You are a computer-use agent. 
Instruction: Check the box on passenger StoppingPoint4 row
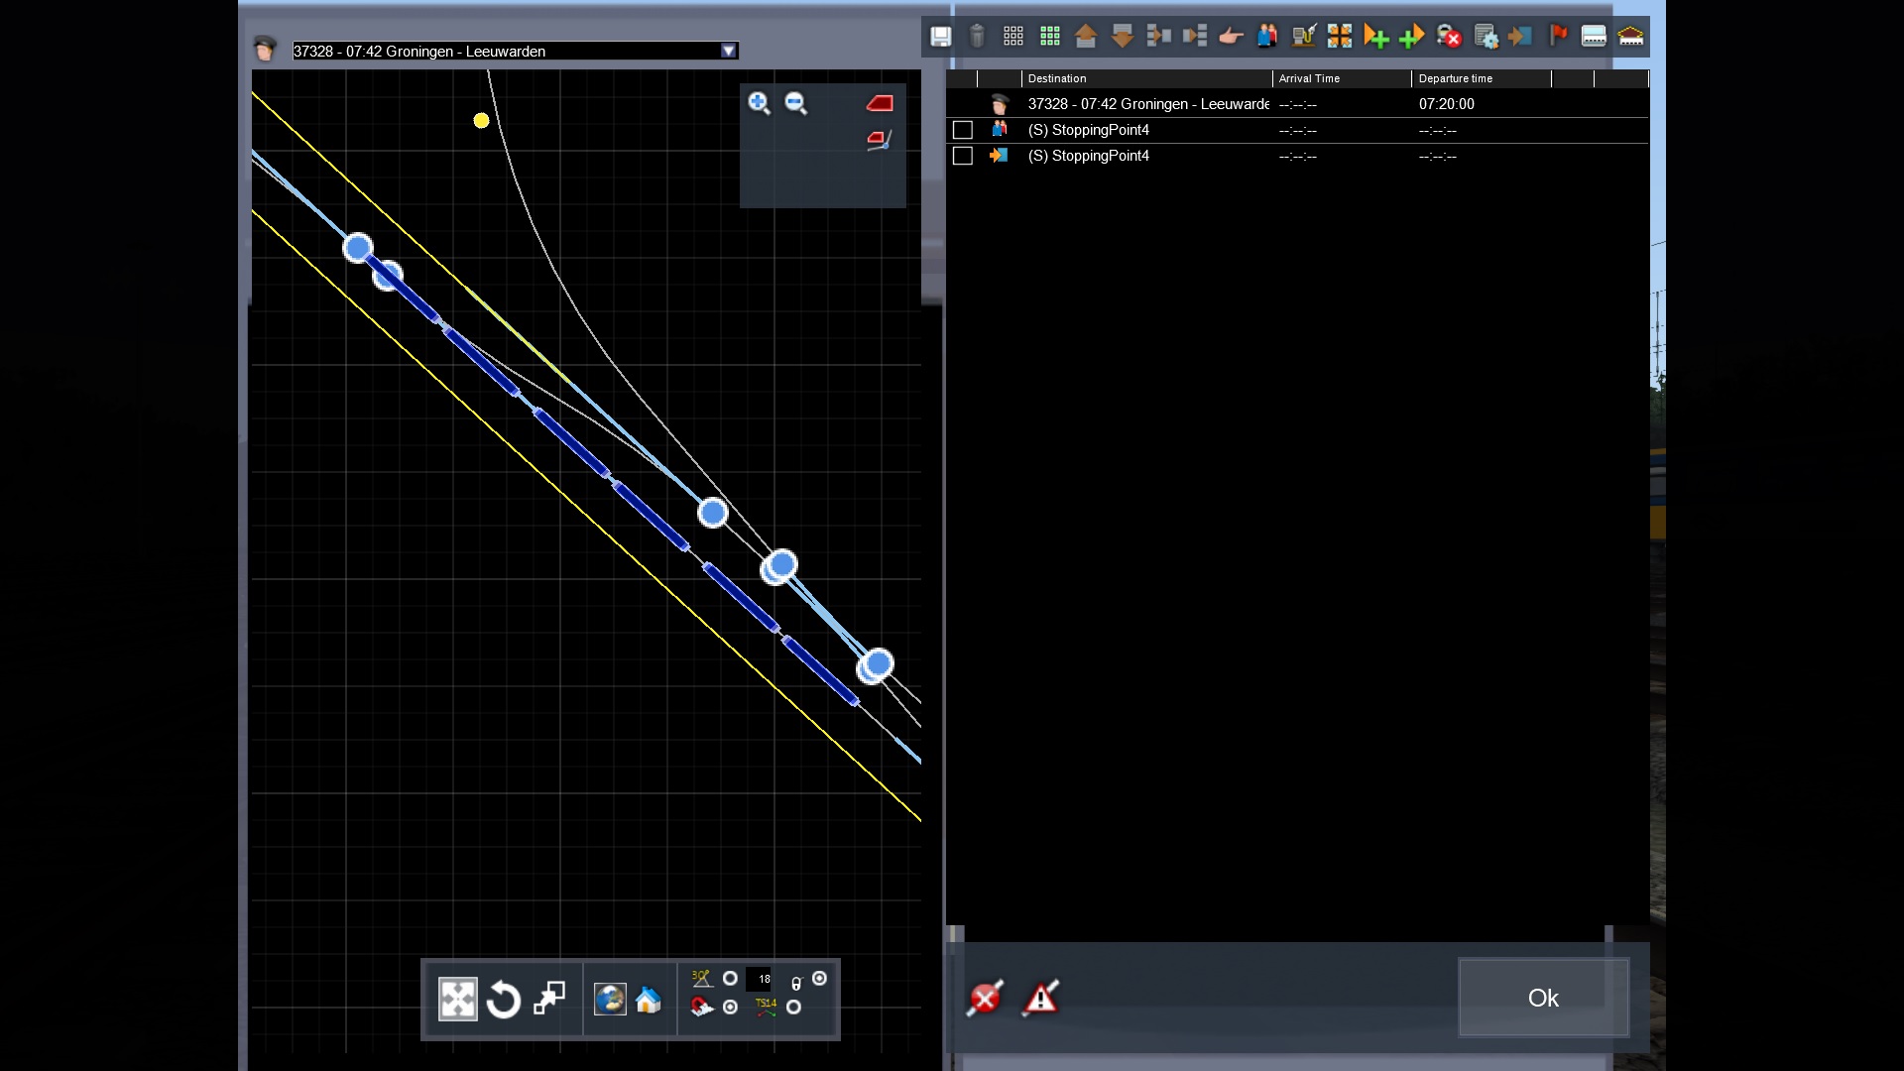[x=962, y=130]
